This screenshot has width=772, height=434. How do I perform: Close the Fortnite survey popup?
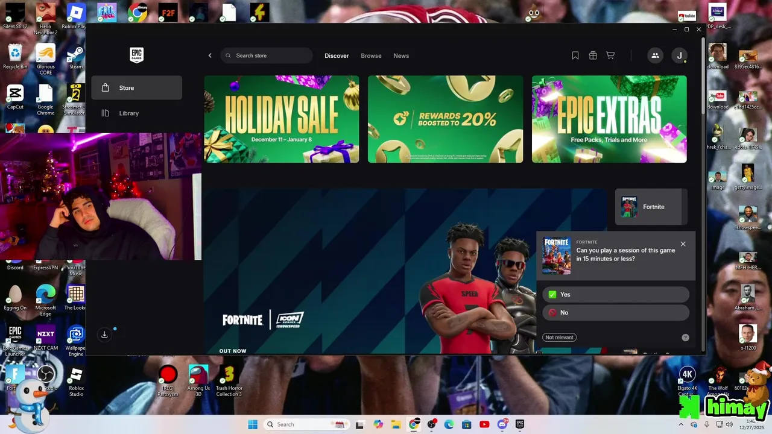coord(683,244)
